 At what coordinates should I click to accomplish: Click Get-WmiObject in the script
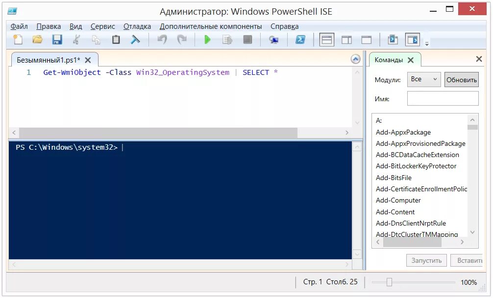pos(72,72)
